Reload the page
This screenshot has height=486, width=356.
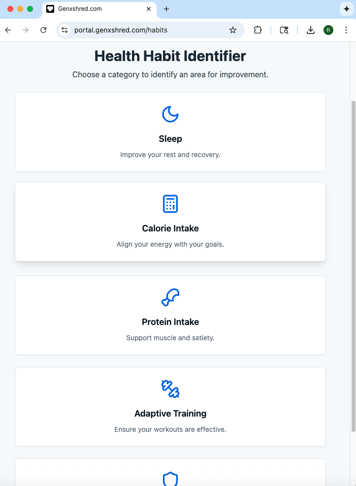(x=43, y=30)
